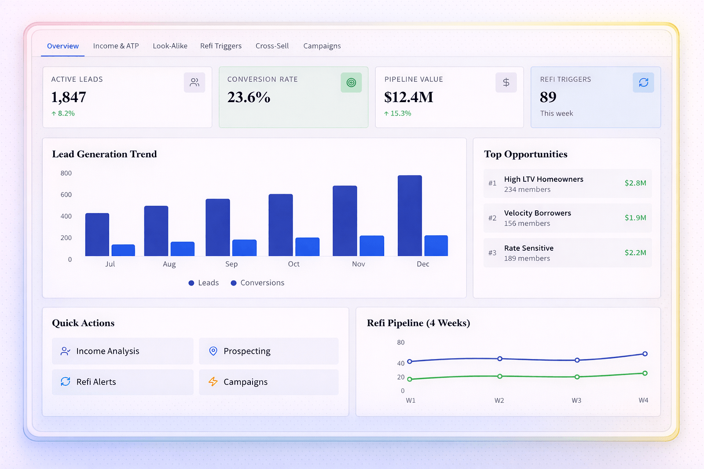The image size is (704, 469).
Task: Open the Look-Alike tab
Action: coord(170,46)
